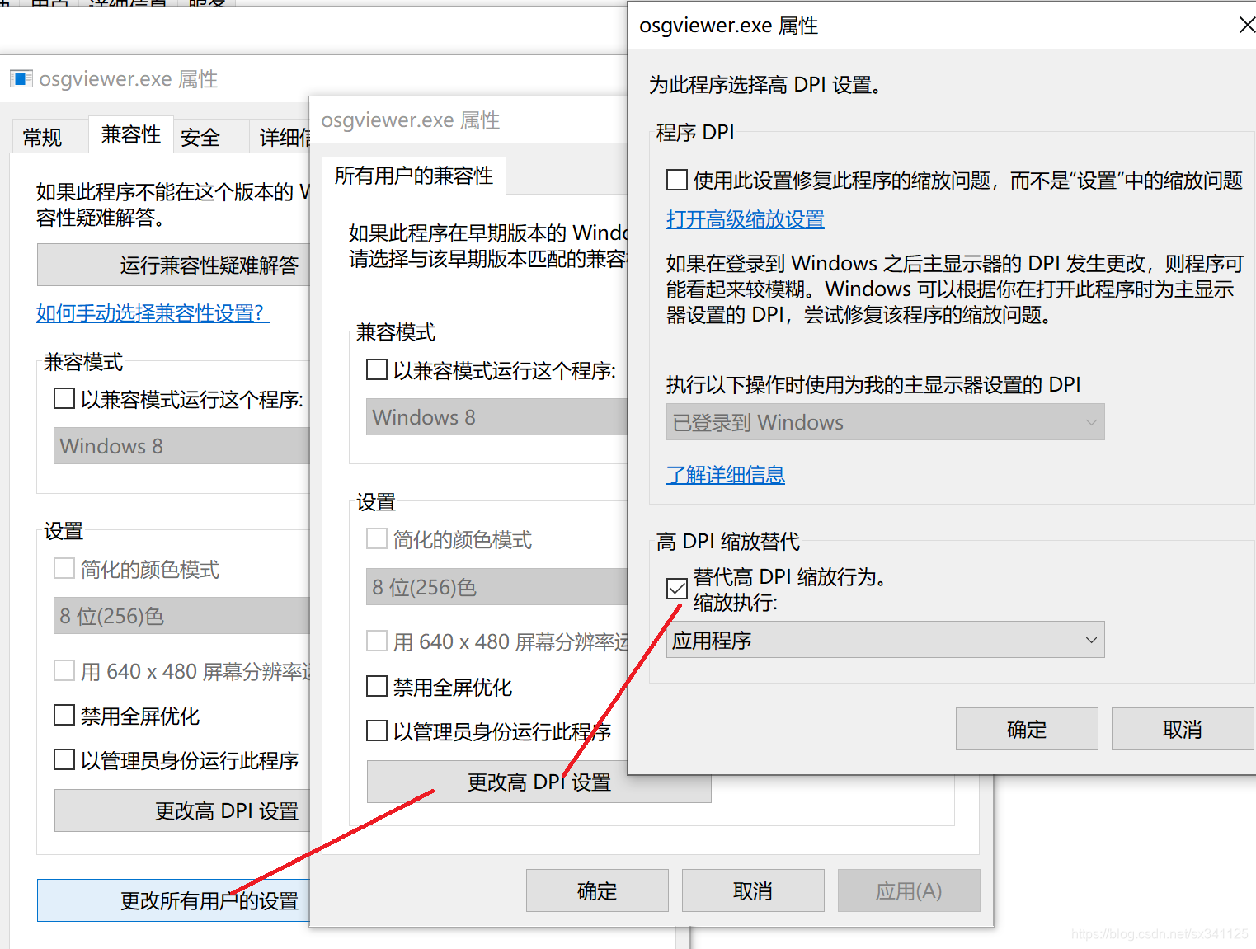Toggle 640 x 480 resolution checkbox in the back window
Screen dimensions: 1256x949
64,670
